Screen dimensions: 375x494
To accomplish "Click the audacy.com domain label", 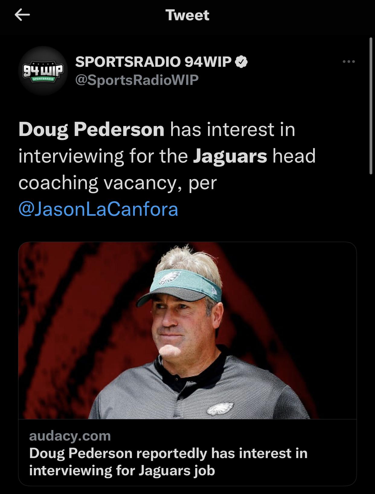I will 70,436.
